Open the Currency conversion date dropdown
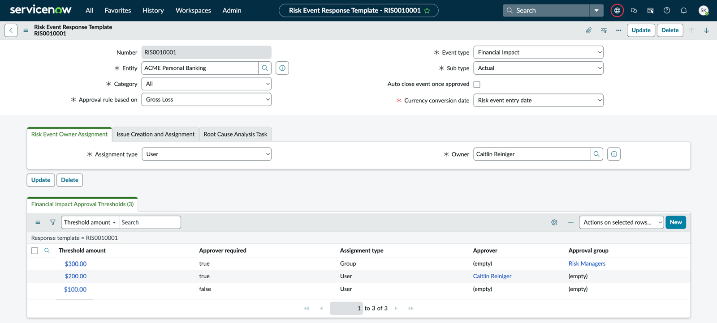Screen dimensions: 717x323 coord(538,100)
